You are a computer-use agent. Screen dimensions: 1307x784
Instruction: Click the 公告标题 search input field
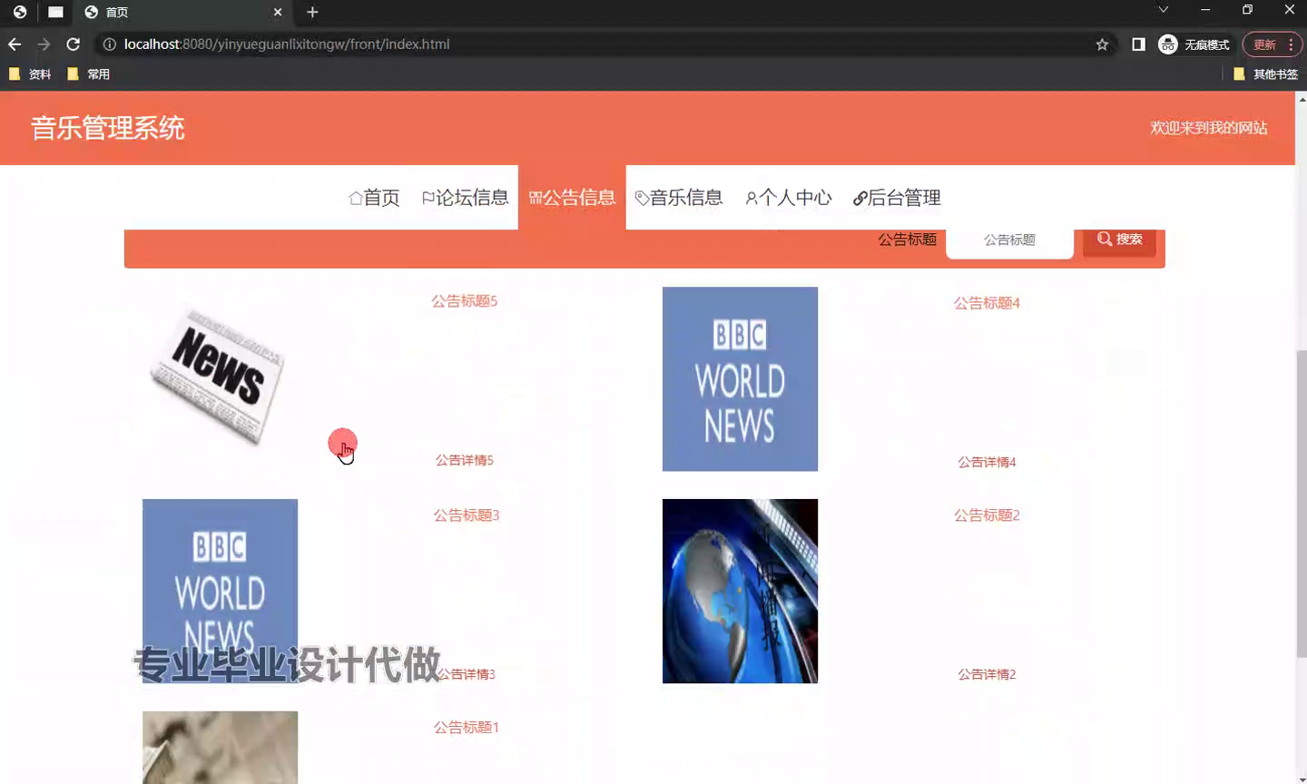click(x=1009, y=241)
